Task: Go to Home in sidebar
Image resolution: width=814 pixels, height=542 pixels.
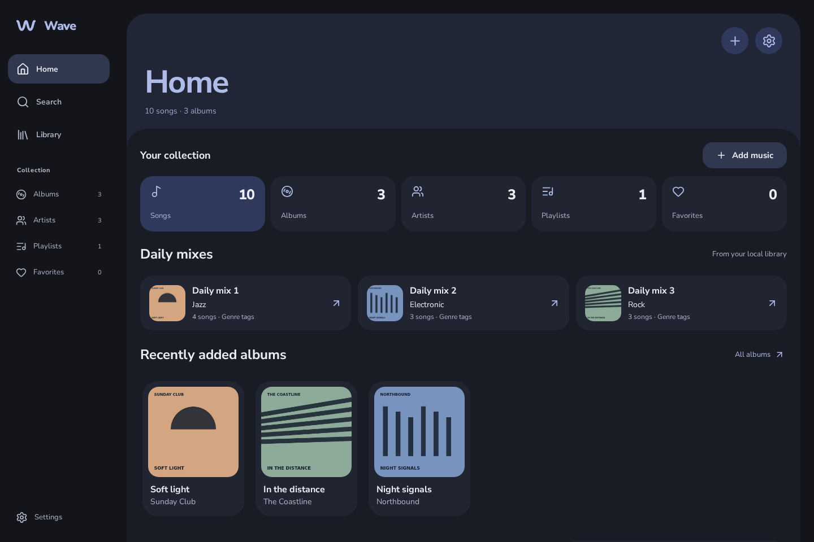Action: (59, 69)
